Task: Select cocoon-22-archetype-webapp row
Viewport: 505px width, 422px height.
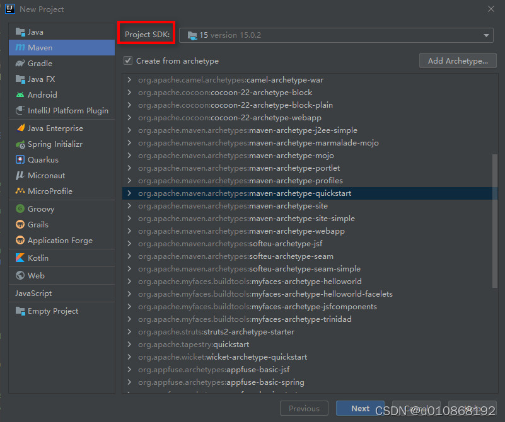Action: pos(310,118)
